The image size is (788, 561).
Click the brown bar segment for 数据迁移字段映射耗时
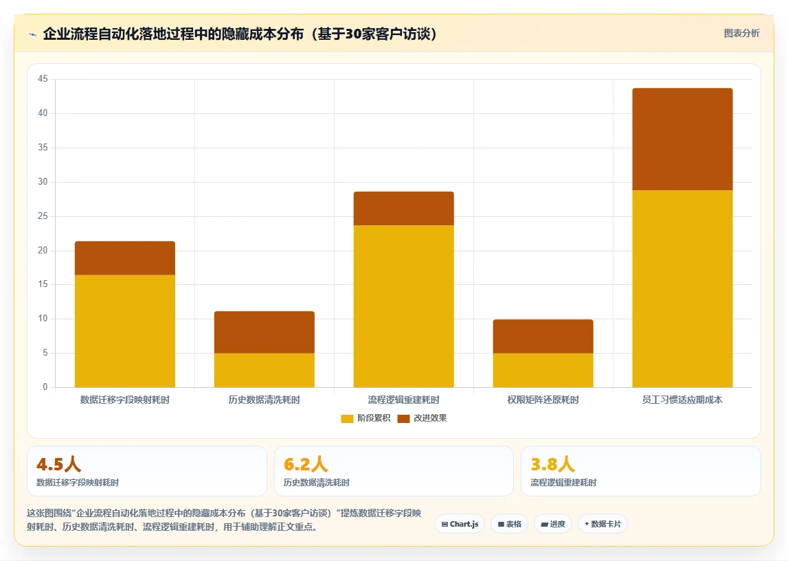[x=124, y=258]
